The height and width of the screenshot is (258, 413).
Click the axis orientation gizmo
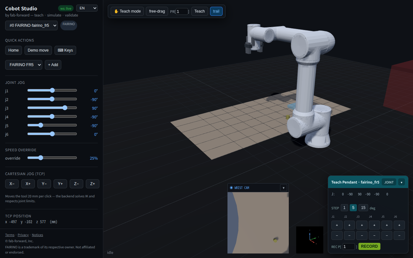click(310, 240)
